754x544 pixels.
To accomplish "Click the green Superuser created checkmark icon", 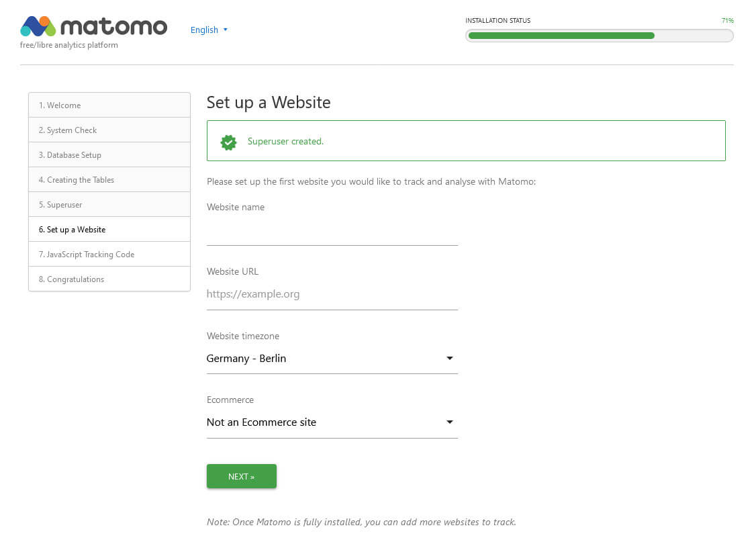I will click(x=228, y=141).
